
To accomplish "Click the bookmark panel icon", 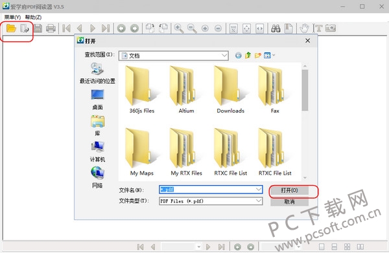I will (289, 28).
